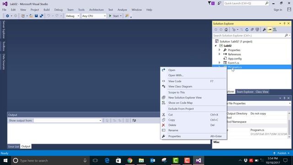Screen dimensions: 293x165
Task: Choose Exclude From Project in context menu
Action: (194, 109)
